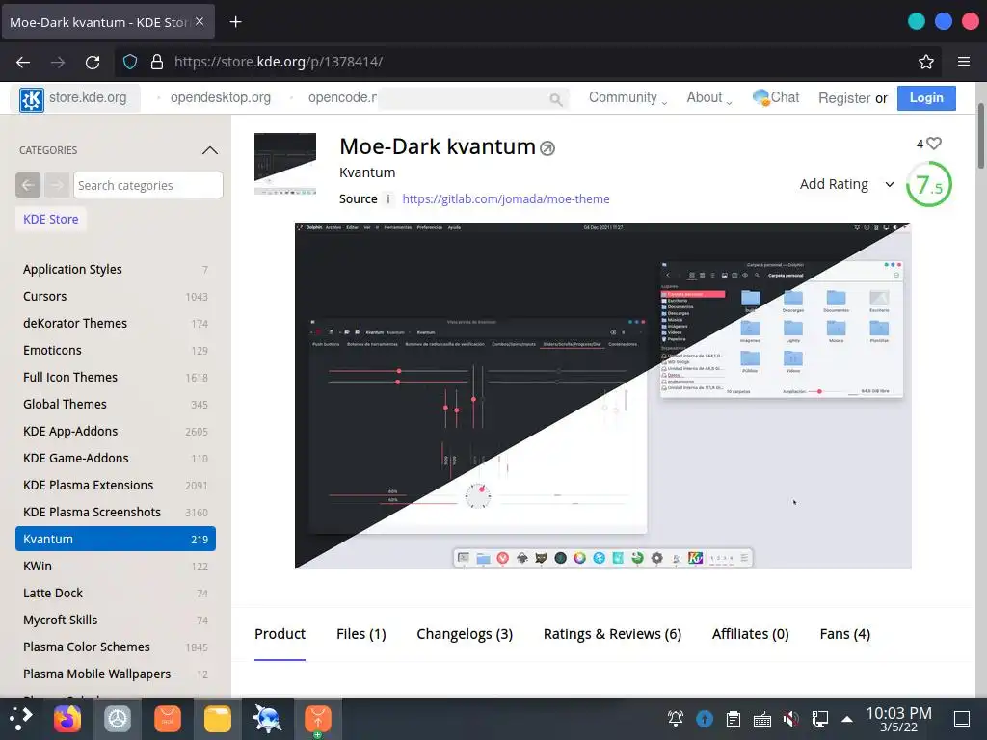The height and width of the screenshot is (740, 987).
Task: Click the KDE store logo icon
Action: [x=32, y=99]
